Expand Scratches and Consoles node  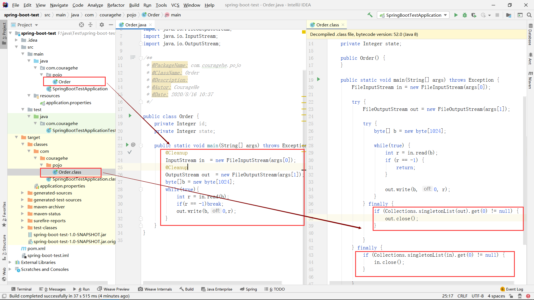(x=10, y=269)
